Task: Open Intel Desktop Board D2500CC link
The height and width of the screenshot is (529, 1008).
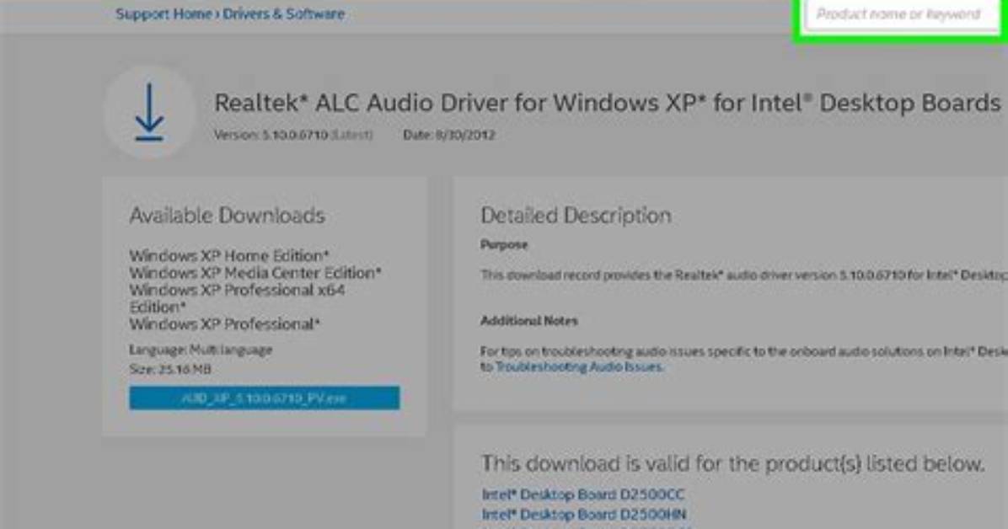Action: click(583, 494)
